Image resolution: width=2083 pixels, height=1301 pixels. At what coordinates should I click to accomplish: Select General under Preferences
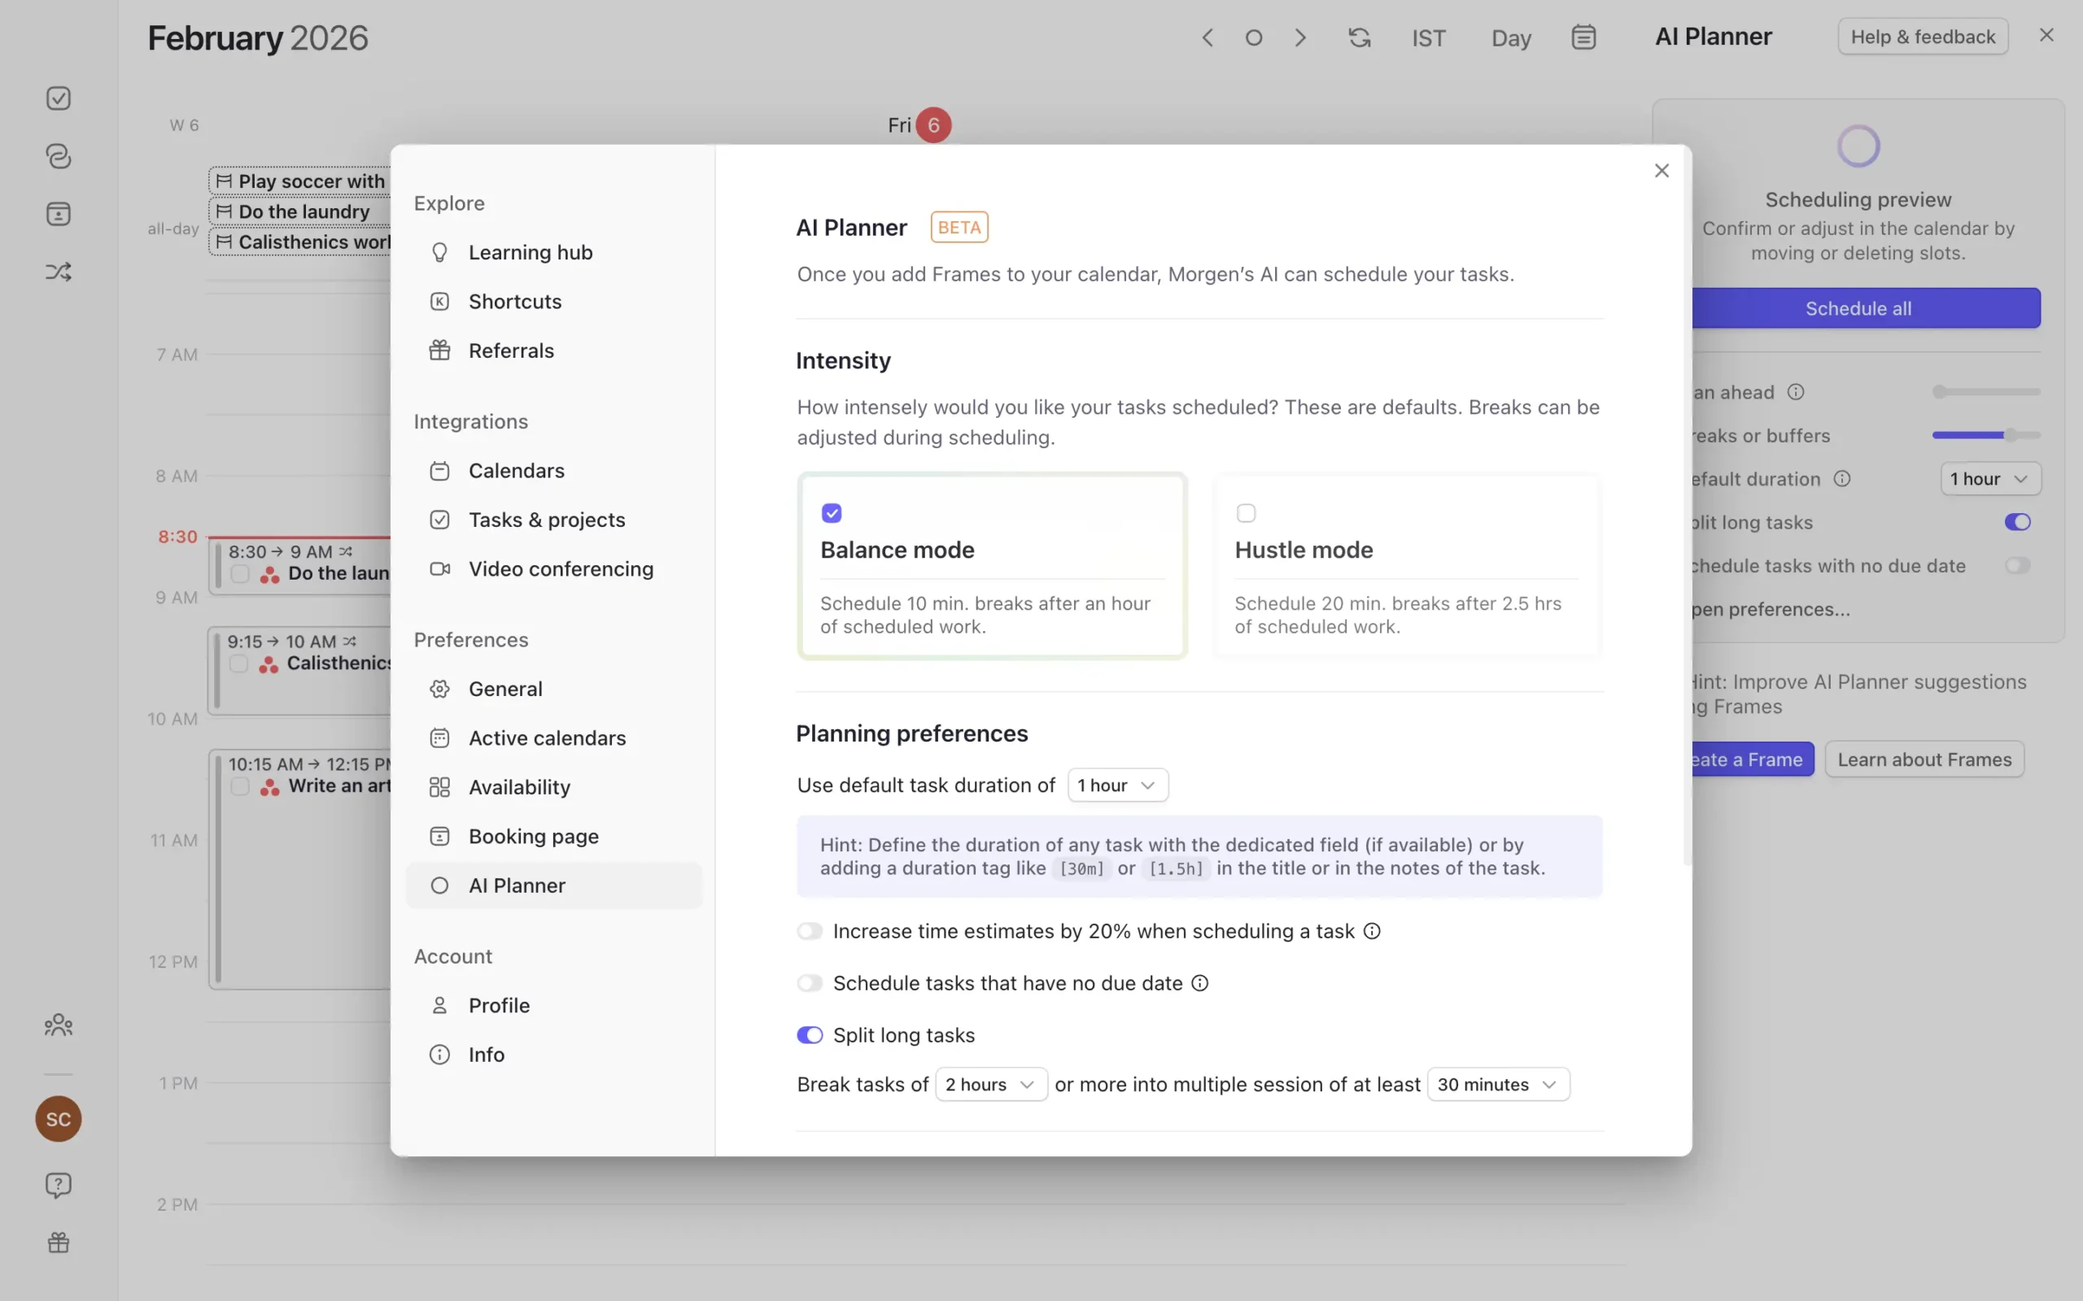(x=505, y=689)
